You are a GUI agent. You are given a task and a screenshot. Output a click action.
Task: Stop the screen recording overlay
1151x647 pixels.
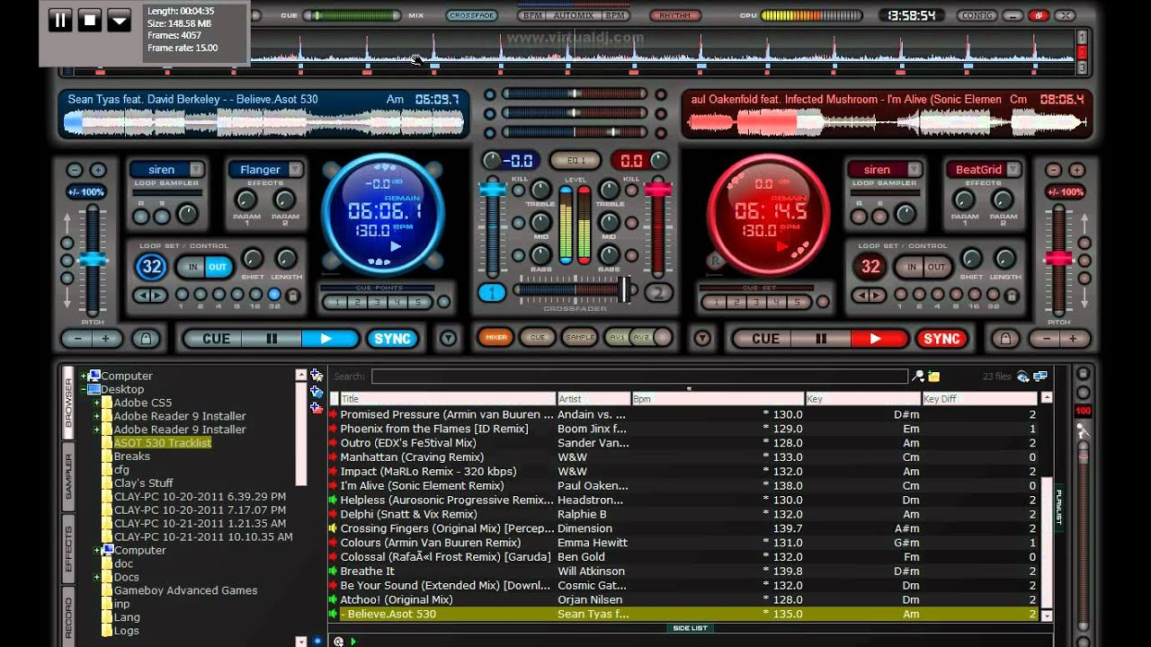click(x=89, y=20)
